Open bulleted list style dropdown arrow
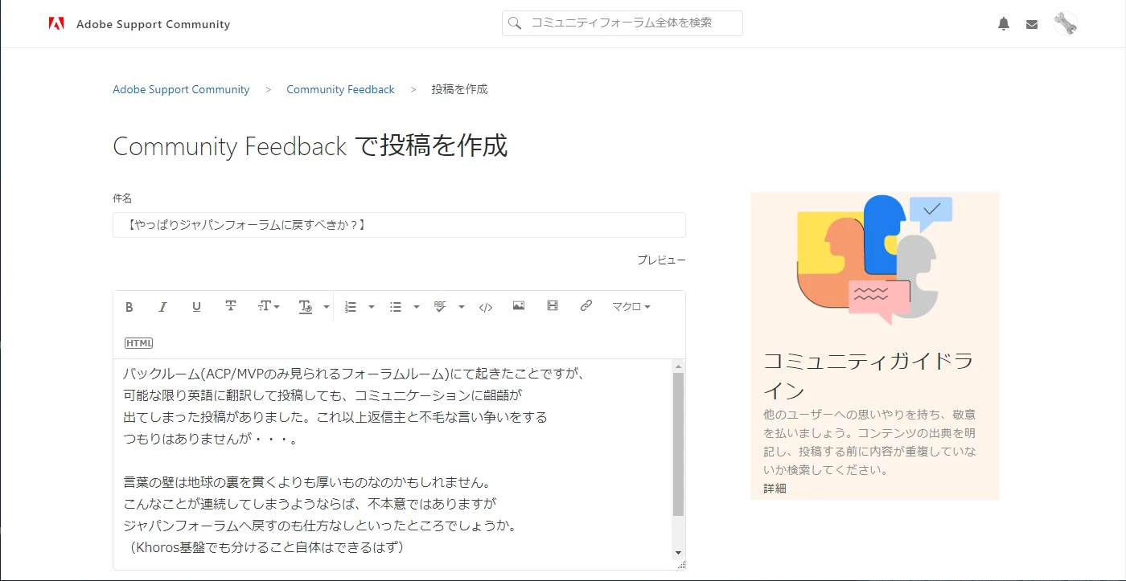The width and height of the screenshot is (1126, 581). [x=417, y=307]
